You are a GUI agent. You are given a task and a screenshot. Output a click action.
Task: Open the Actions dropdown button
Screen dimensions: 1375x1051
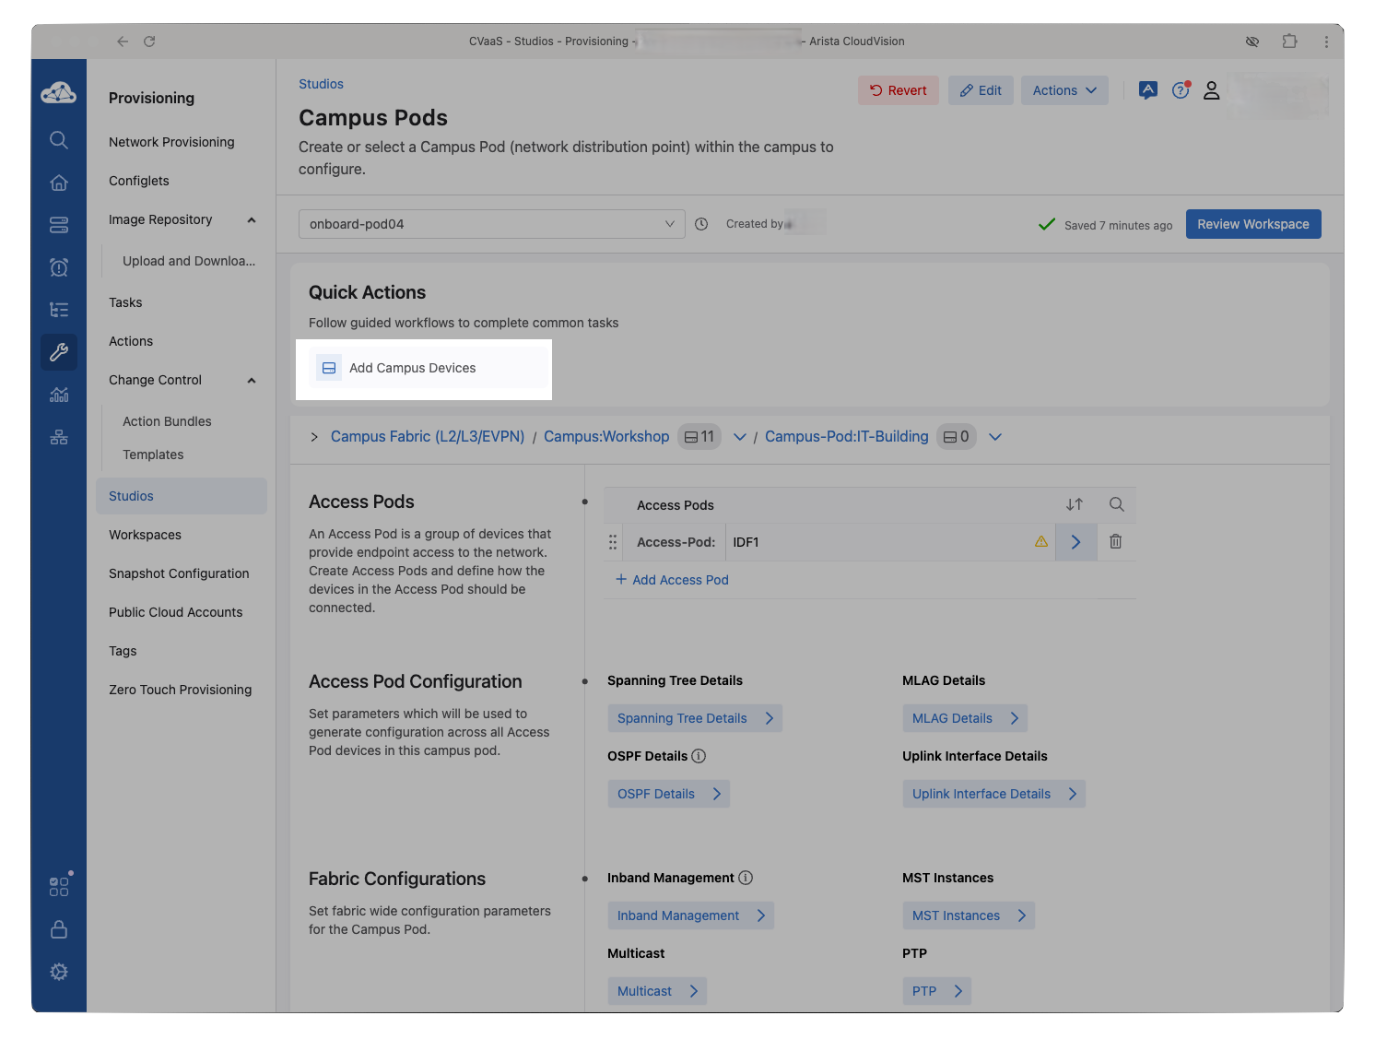click(1064, 90)
